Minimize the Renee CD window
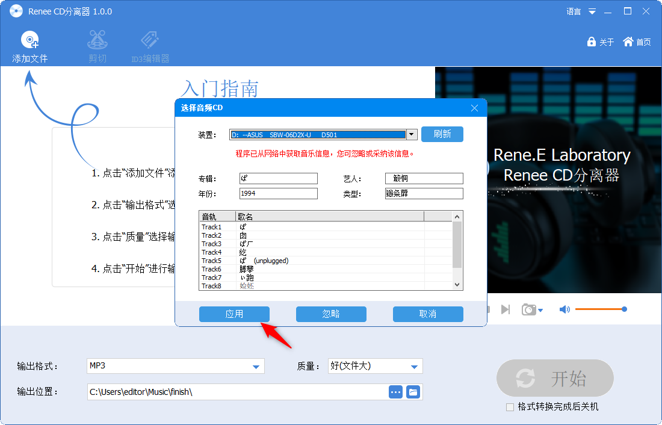 (x=608, y=11)
